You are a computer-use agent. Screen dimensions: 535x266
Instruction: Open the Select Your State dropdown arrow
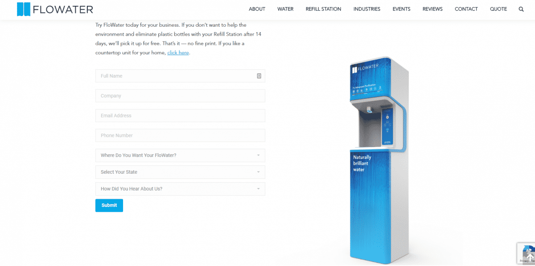[258, 172]
